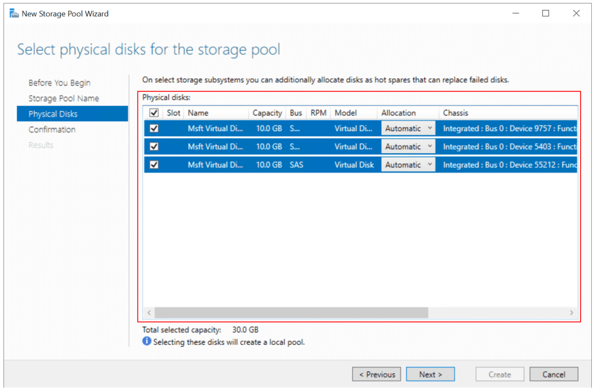Cancel the New Storage Pool Wizard

553,374
